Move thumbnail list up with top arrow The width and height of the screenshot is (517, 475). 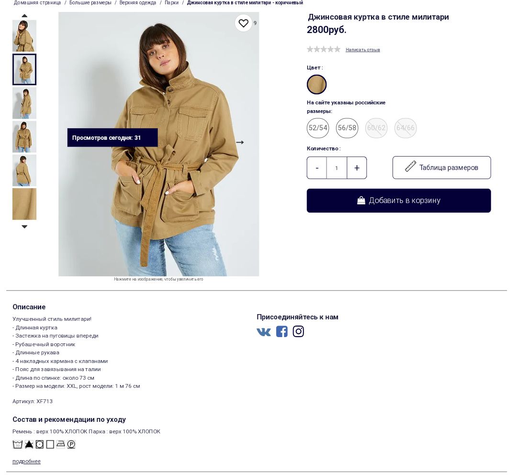coord(24,16)
